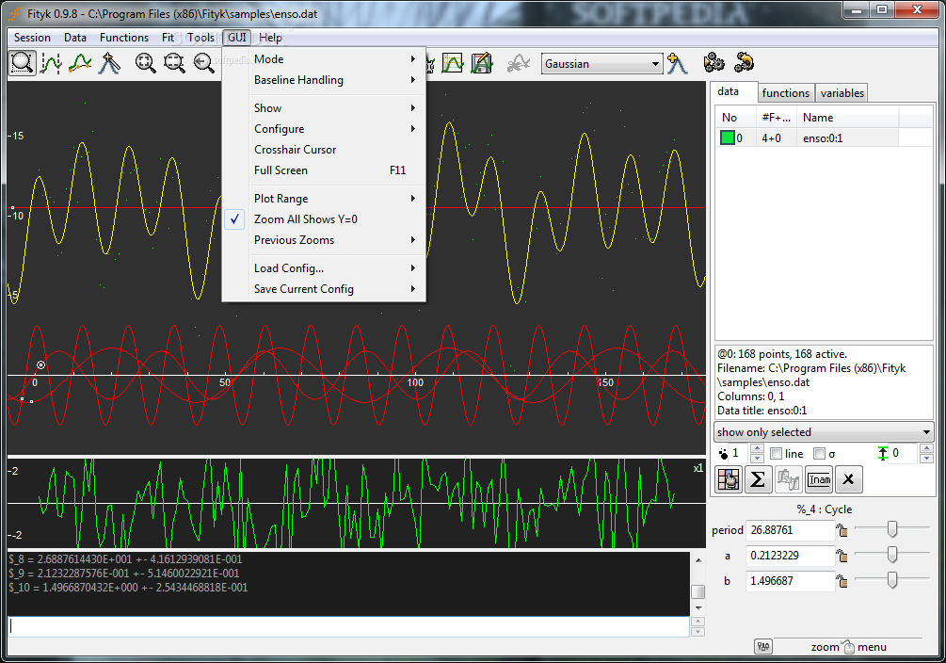946x663 pixels.
Task: Expand the Save Current Config submenu
Action: (324, 288)
